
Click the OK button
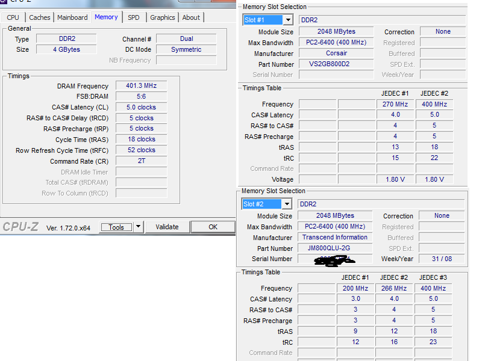click(213, 227)
